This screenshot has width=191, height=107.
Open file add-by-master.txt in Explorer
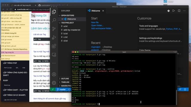pyautogui.click(x=72, y=30)
